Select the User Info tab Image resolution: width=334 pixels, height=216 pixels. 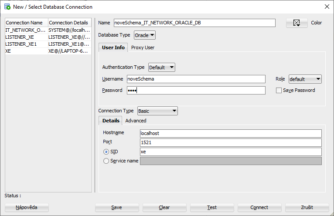pyautogui.click(x=113, y=47)
